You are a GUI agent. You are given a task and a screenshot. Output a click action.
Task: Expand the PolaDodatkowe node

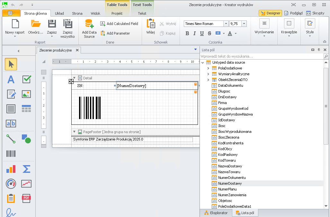pos(208,68)
